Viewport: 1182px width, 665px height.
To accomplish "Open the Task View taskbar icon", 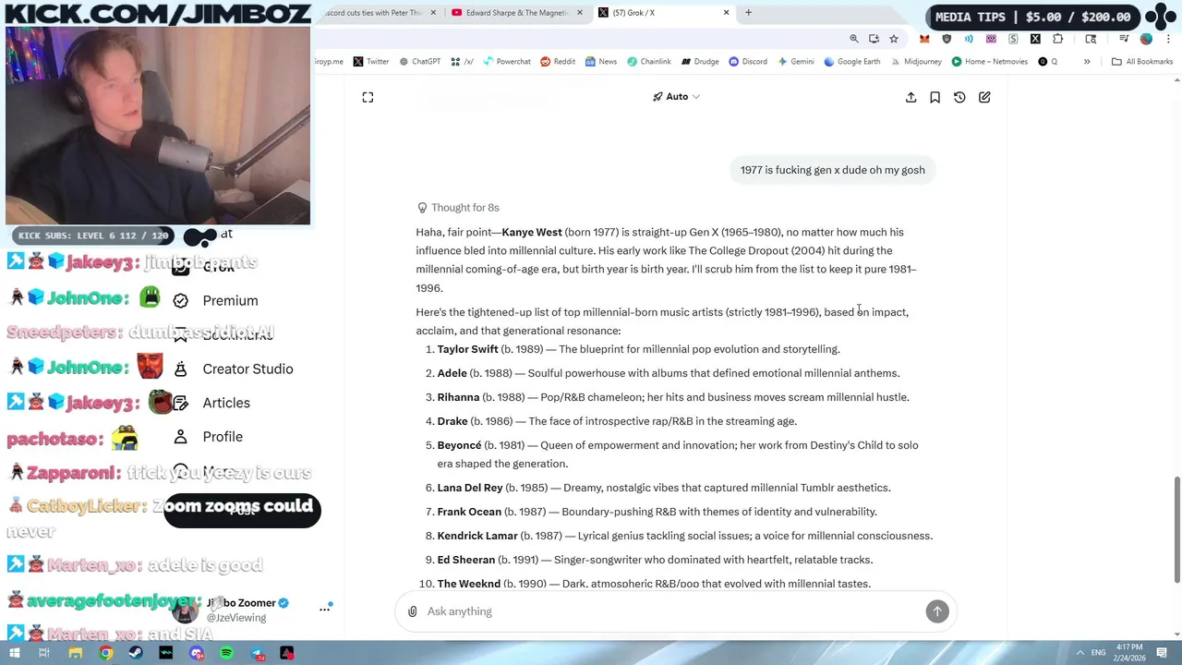I will click(44, 653).
